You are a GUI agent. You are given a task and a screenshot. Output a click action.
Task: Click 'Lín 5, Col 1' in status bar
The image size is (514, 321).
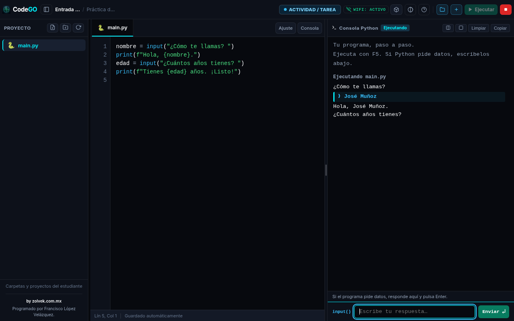pyautogui.click(x=106, y=316)
